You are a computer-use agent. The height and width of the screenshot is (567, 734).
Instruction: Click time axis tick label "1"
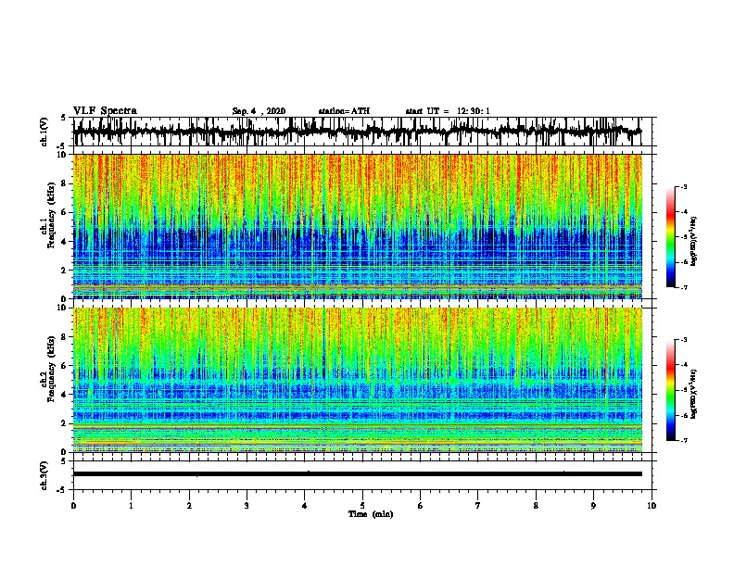(x=132, y=506)
